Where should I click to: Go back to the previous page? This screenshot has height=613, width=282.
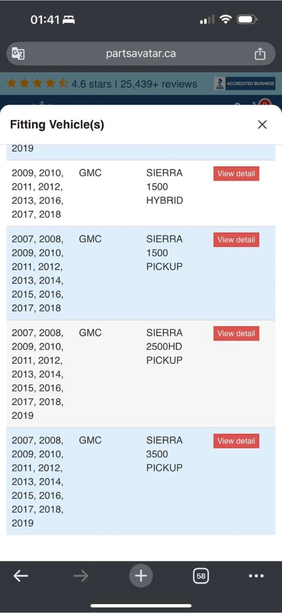pos(20,576)
